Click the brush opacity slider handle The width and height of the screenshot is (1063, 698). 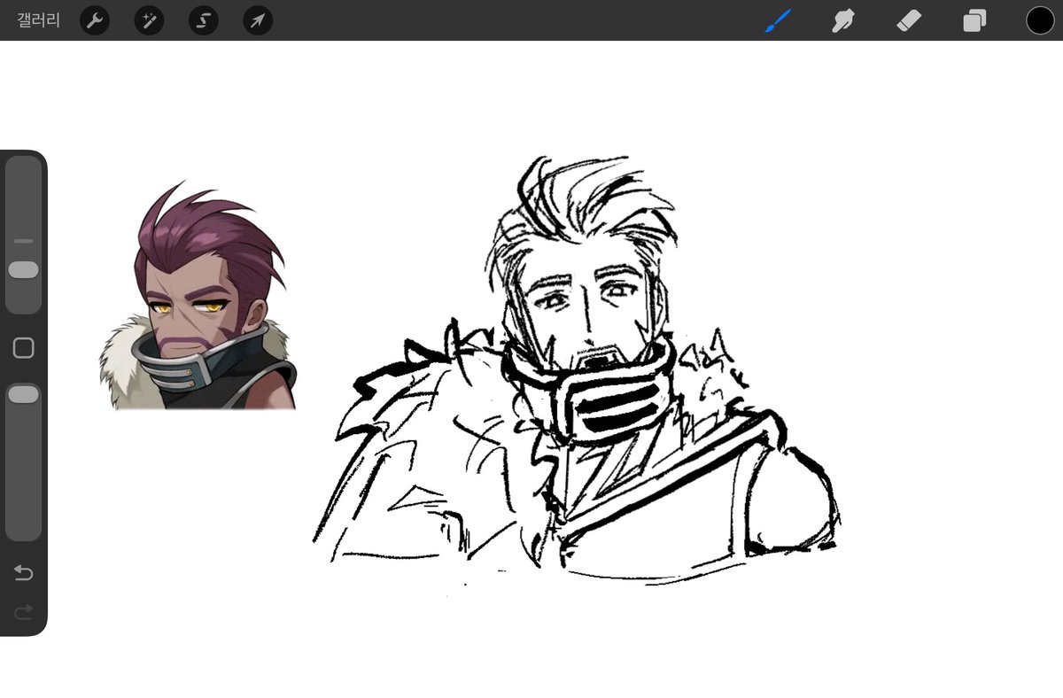click(x=23, y=395)
